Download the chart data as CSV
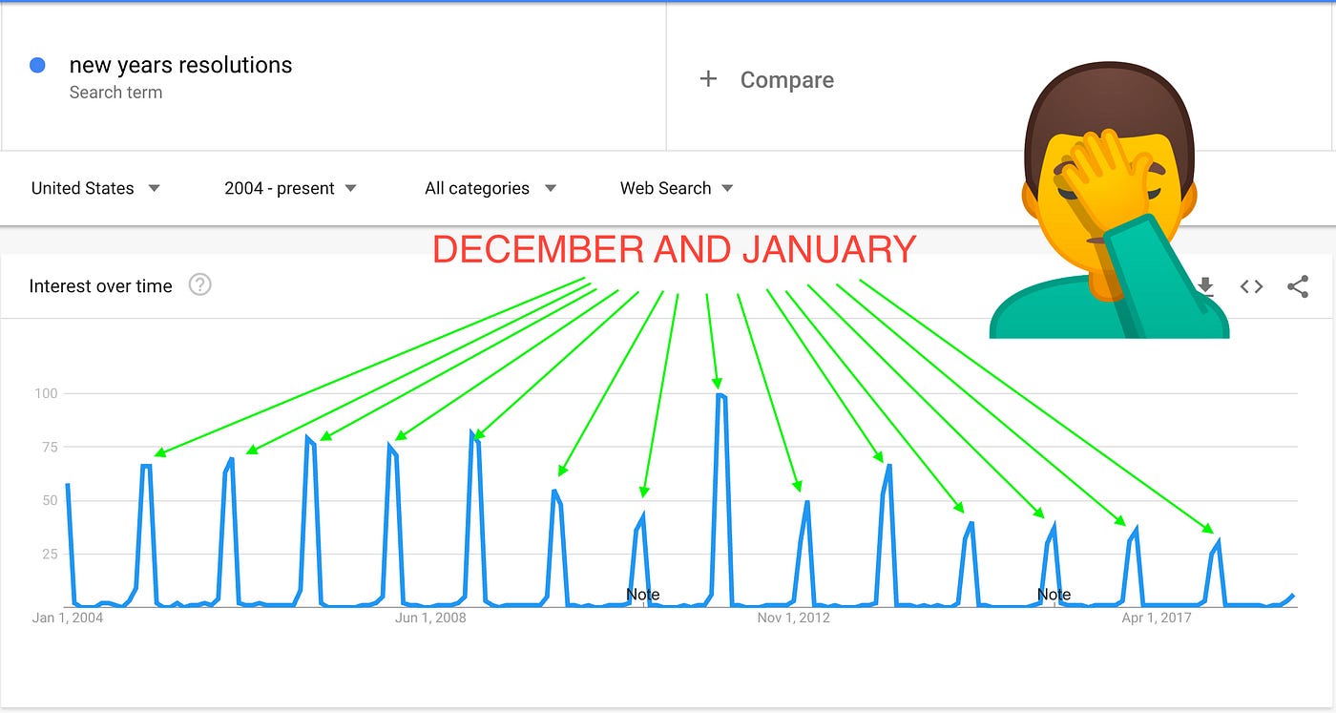The image size is (1336, 713). [x=1205, y=286]
